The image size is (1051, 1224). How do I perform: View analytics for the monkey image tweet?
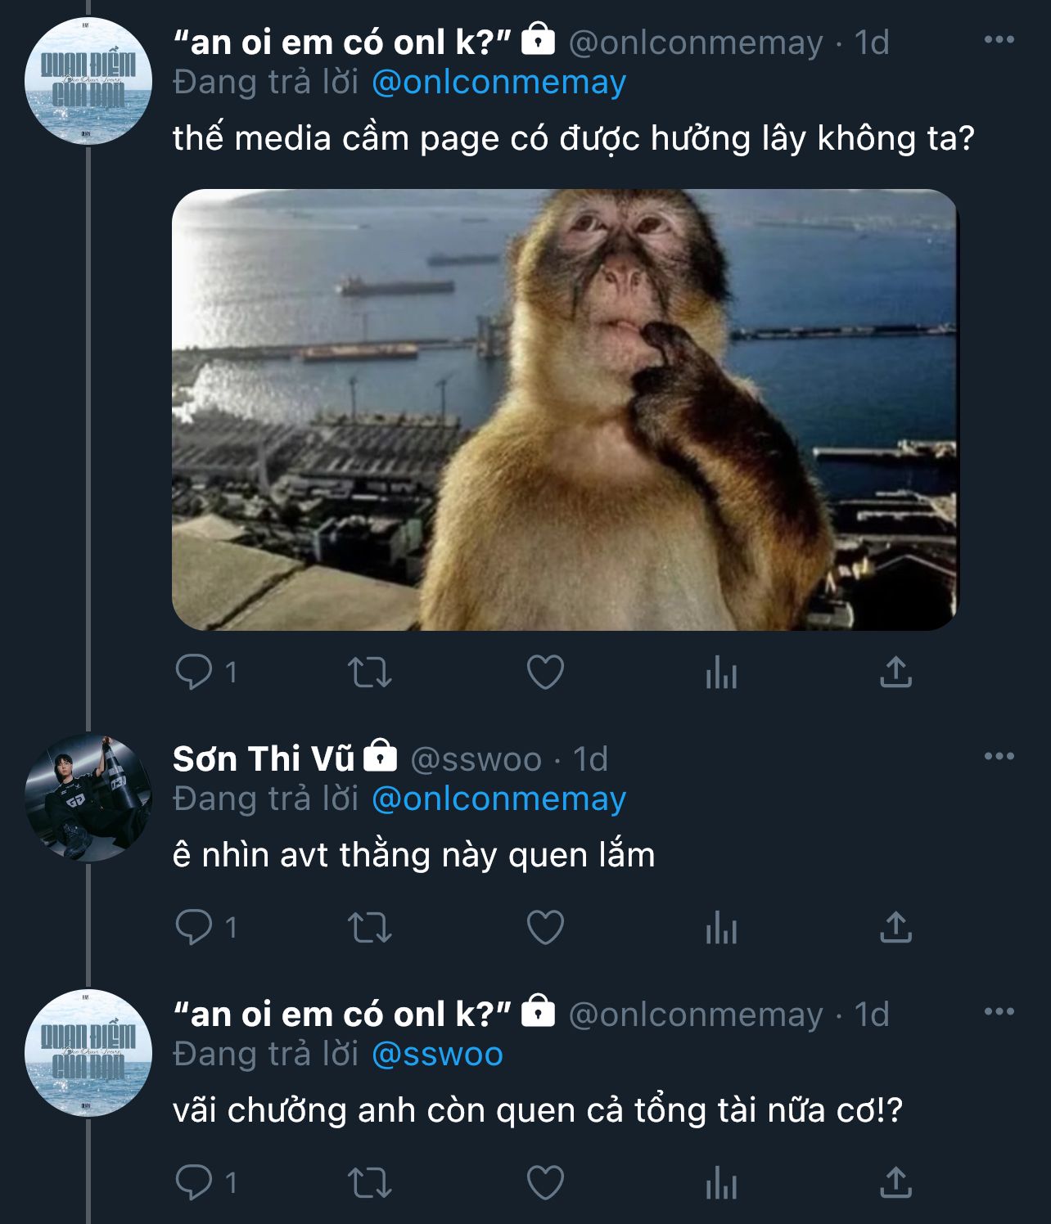[721, 673]
